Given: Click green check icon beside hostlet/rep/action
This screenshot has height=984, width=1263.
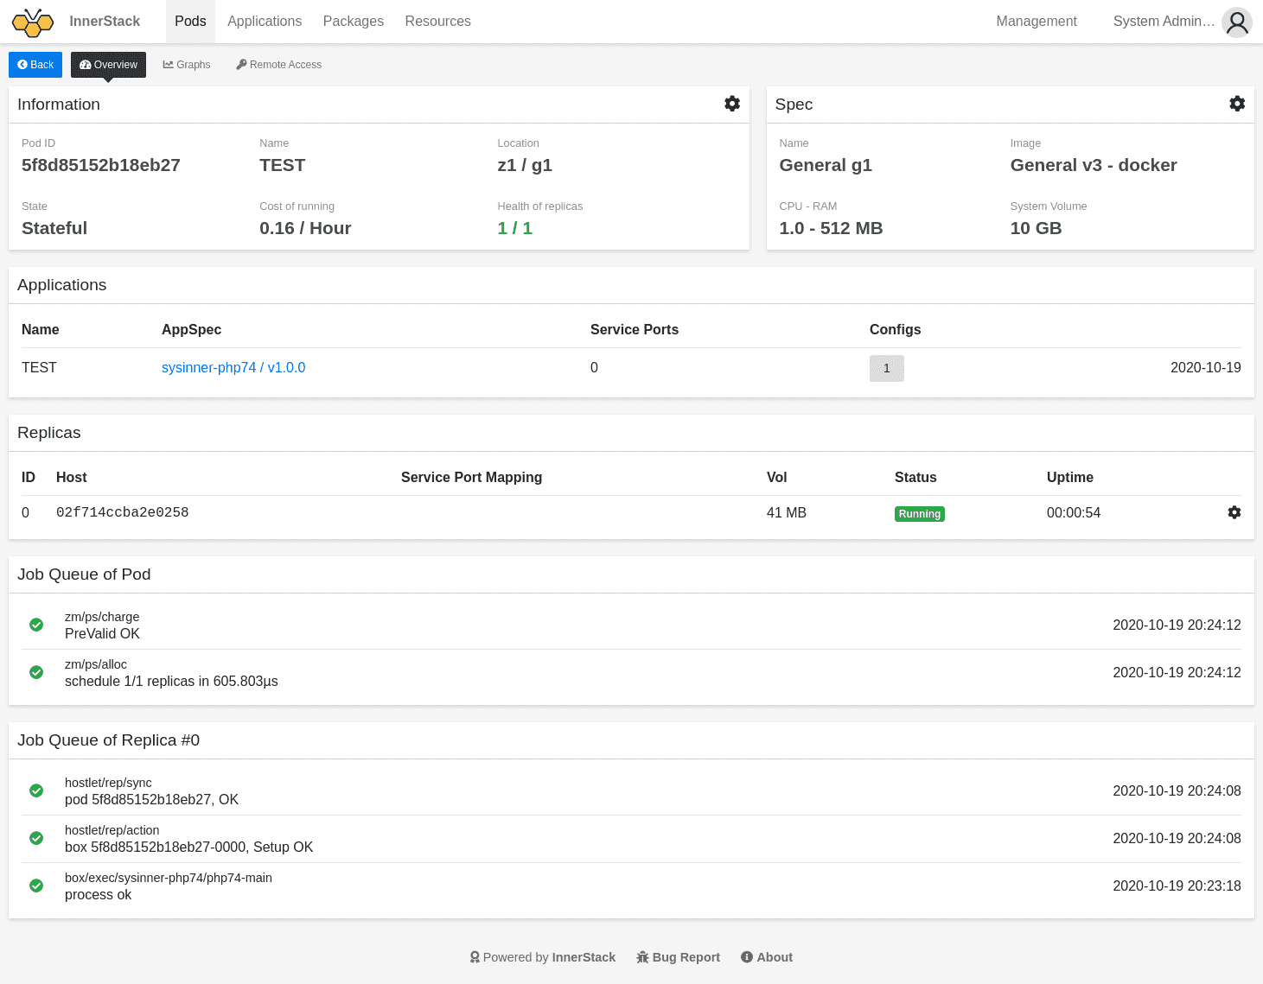Looking at the screenshot, I should [x=36, y=838].
